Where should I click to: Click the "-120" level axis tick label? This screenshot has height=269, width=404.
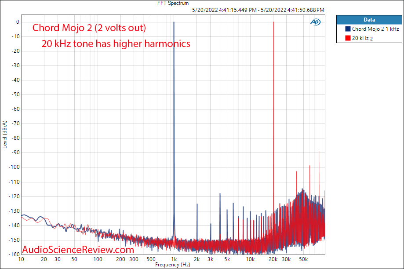(15, 196)
